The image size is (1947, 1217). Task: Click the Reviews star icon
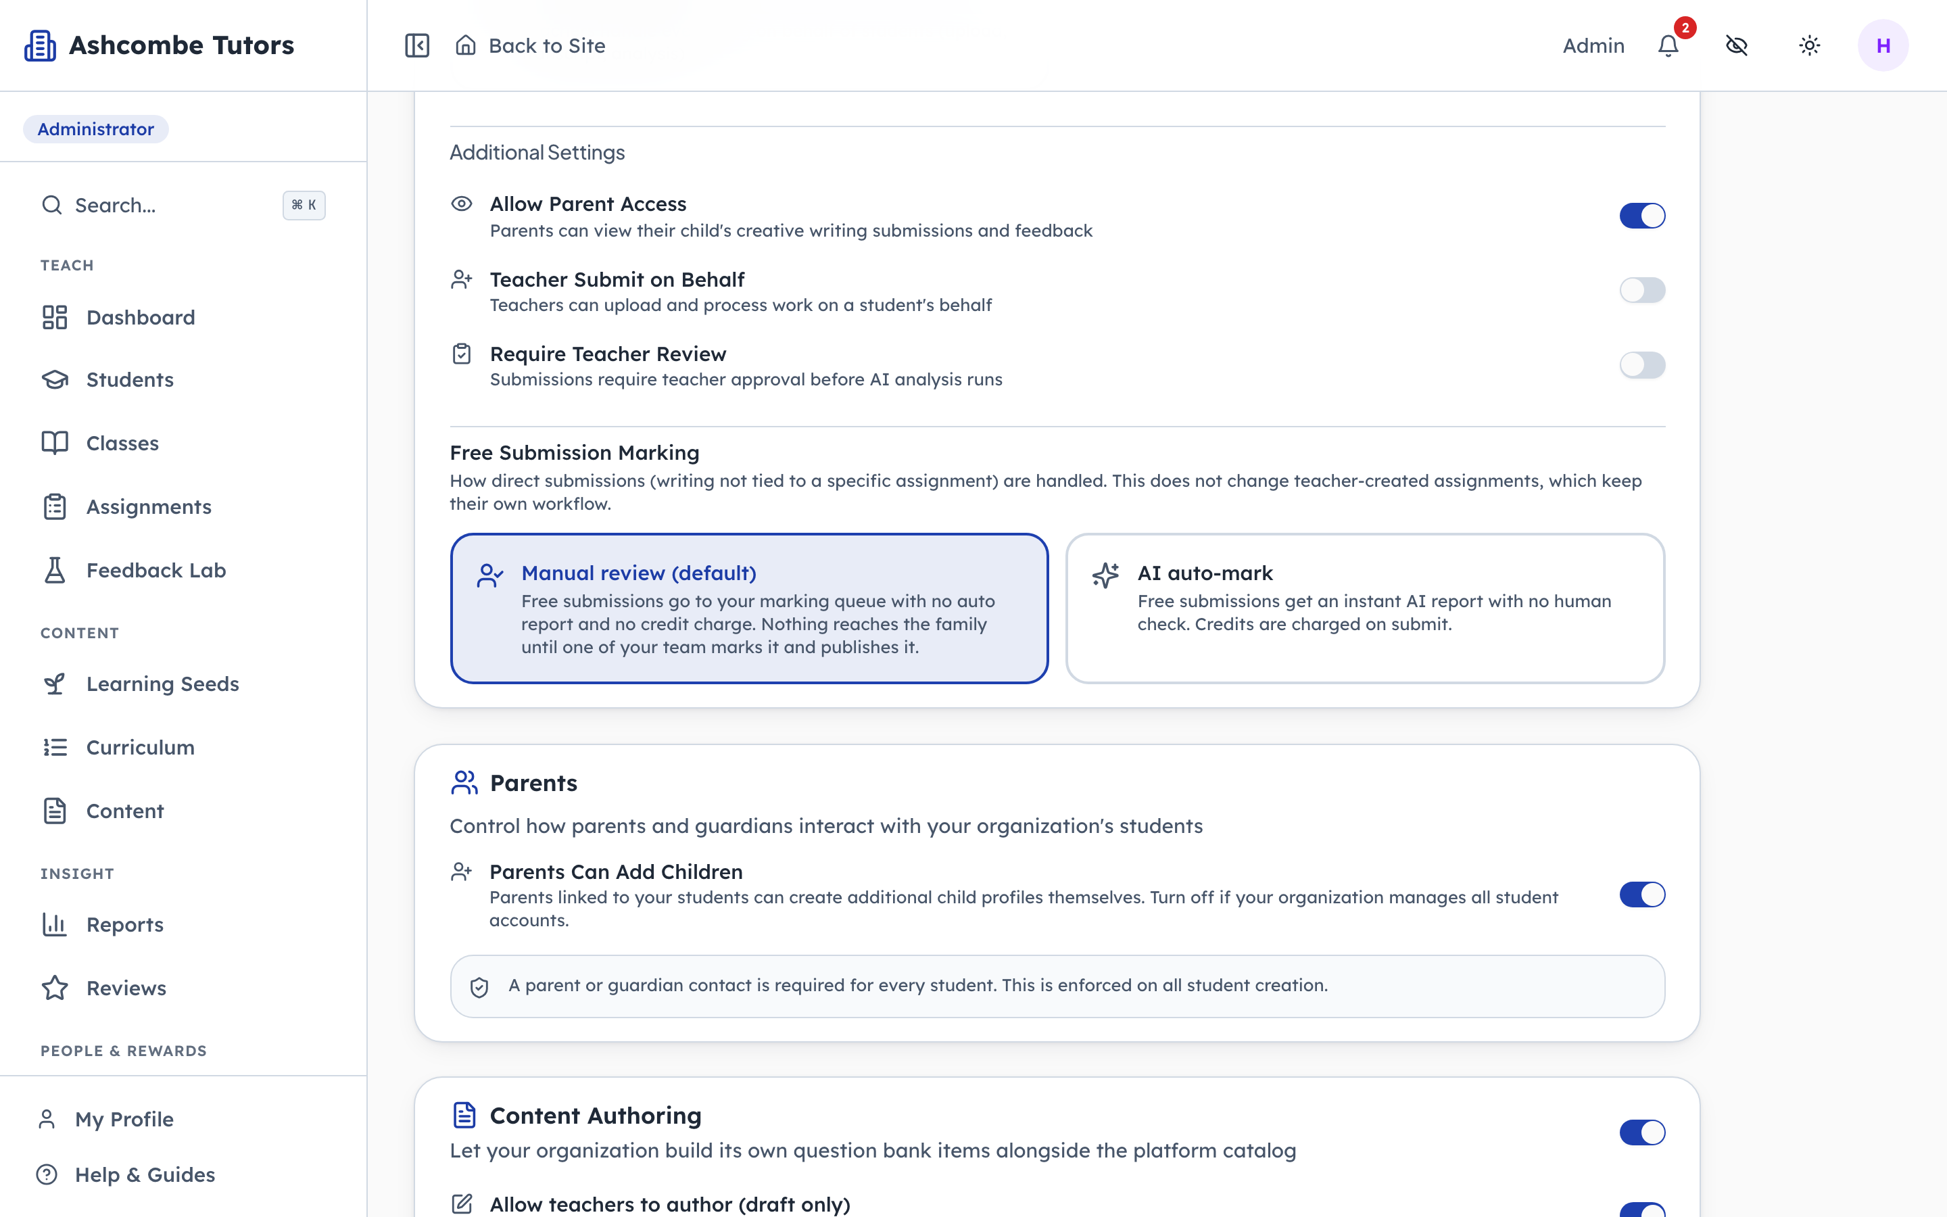tap(55, 988)
